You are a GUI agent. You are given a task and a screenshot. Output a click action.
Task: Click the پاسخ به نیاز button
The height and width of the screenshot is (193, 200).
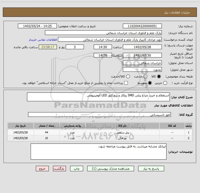[x=151, y=169]
